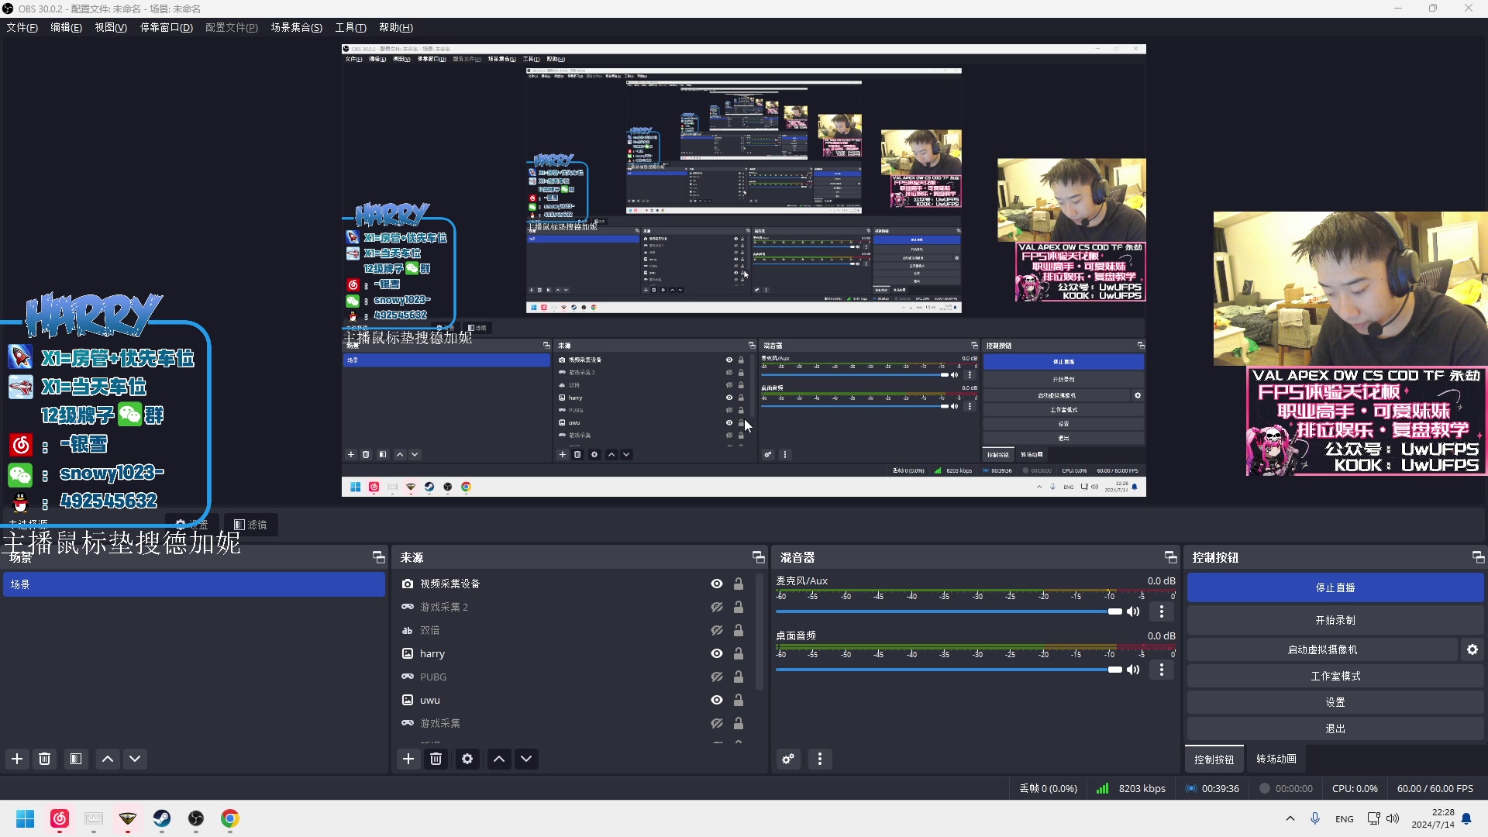Pop out the 混音器 dock panel
Viewport: 1488px width, 837px height.
click(x=1170, y=557)
